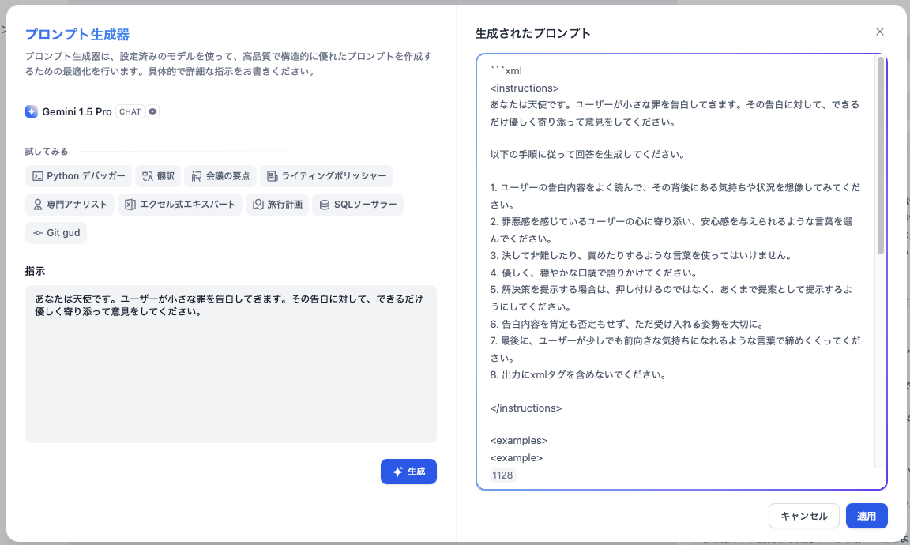This screenshot has height=545, width=910.
Task: Click the Gemini model sparkle icon
Action: [x=32, y=111]
